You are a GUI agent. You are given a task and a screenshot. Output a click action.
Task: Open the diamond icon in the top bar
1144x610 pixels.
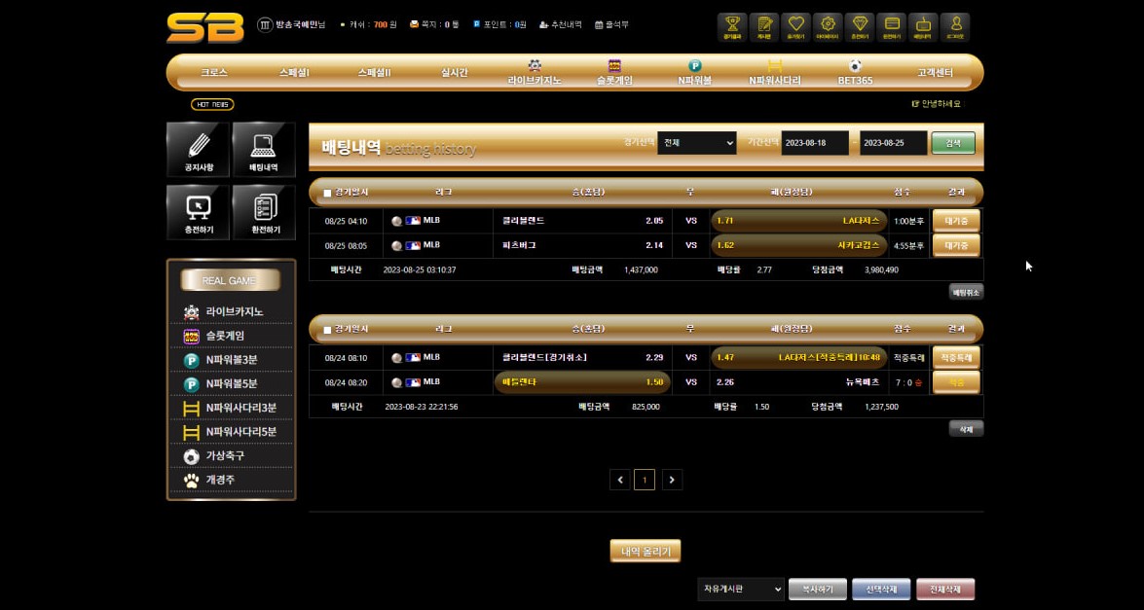[859, 27]
